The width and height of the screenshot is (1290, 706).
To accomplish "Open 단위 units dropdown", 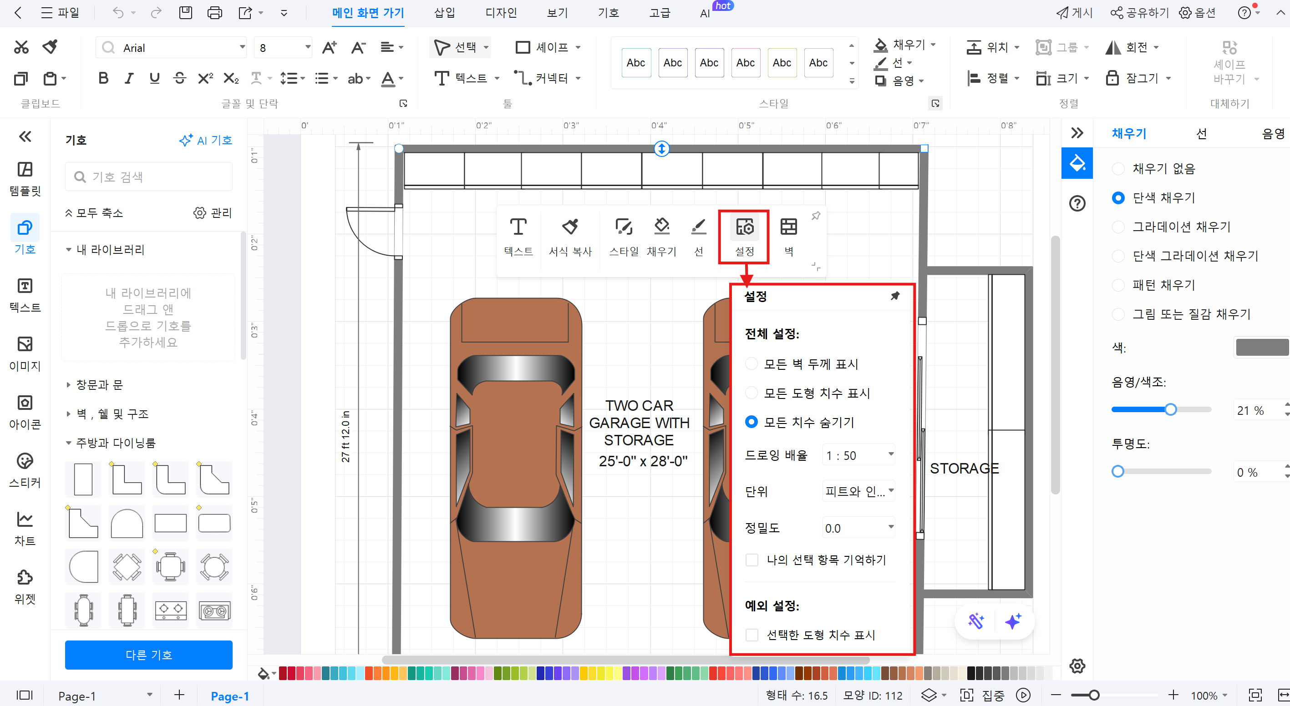I will tap(858, 491).
